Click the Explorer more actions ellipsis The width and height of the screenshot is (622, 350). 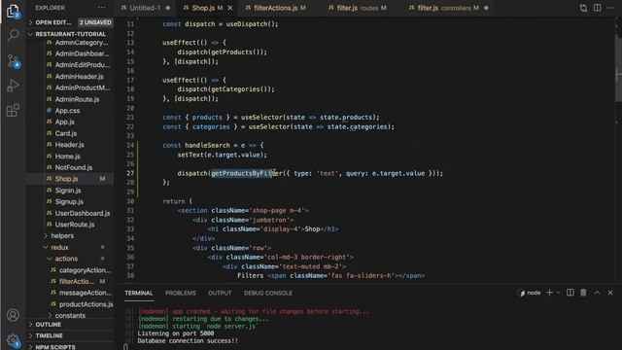[x=101, y=8]
